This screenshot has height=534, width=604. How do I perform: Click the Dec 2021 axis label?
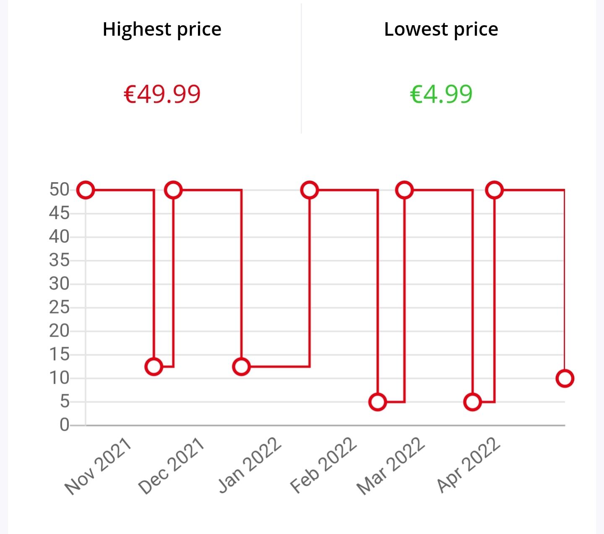tap(171, 466)
